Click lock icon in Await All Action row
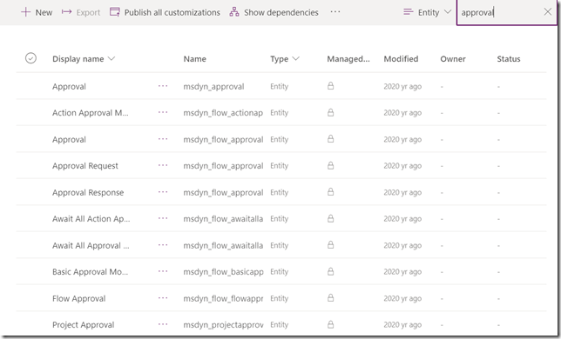 click(331, 218)
